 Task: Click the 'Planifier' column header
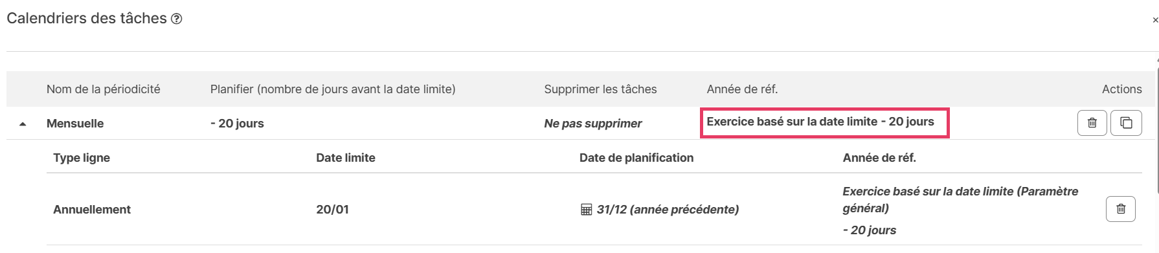pos(333,89)
